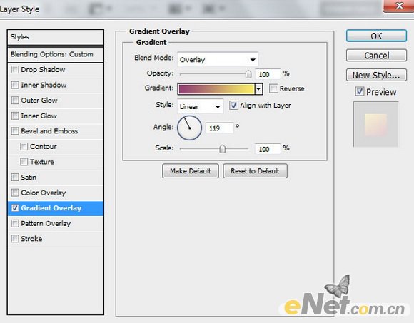This screenshot has height=323, width=414.
Task: Select the Stroke style label
Action: pos(31,239)
